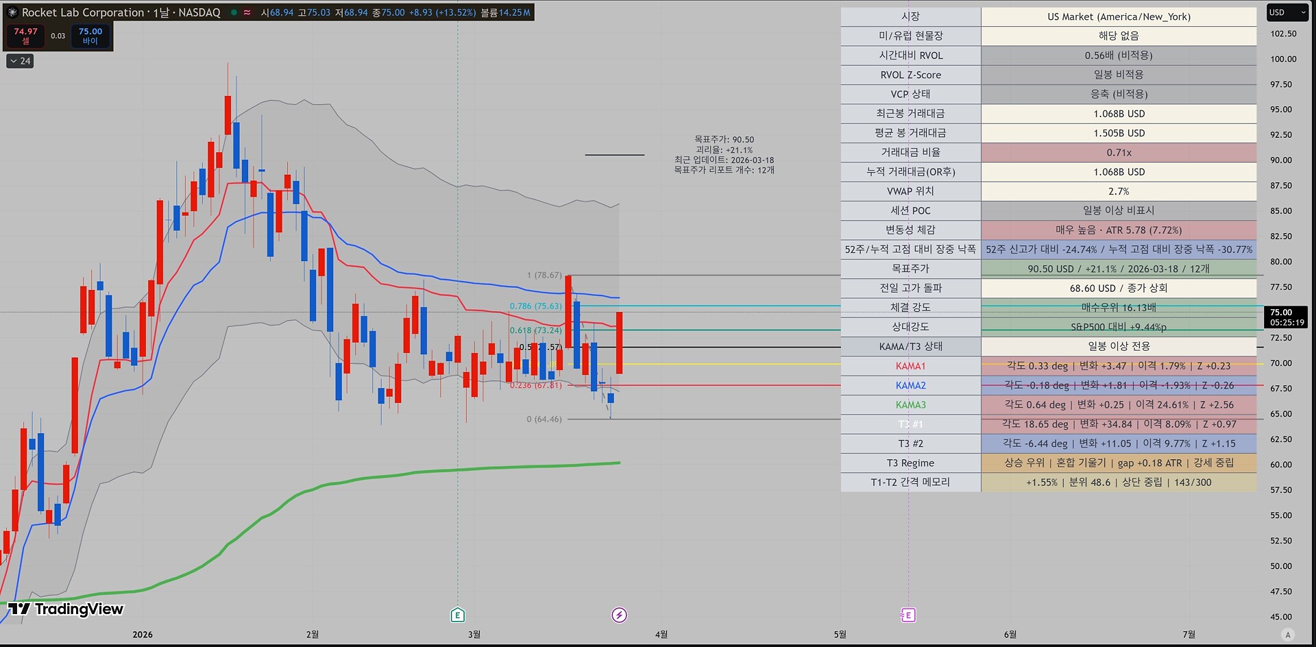Click the blue 'KAMA2' table label

click(x=910, y=385)
